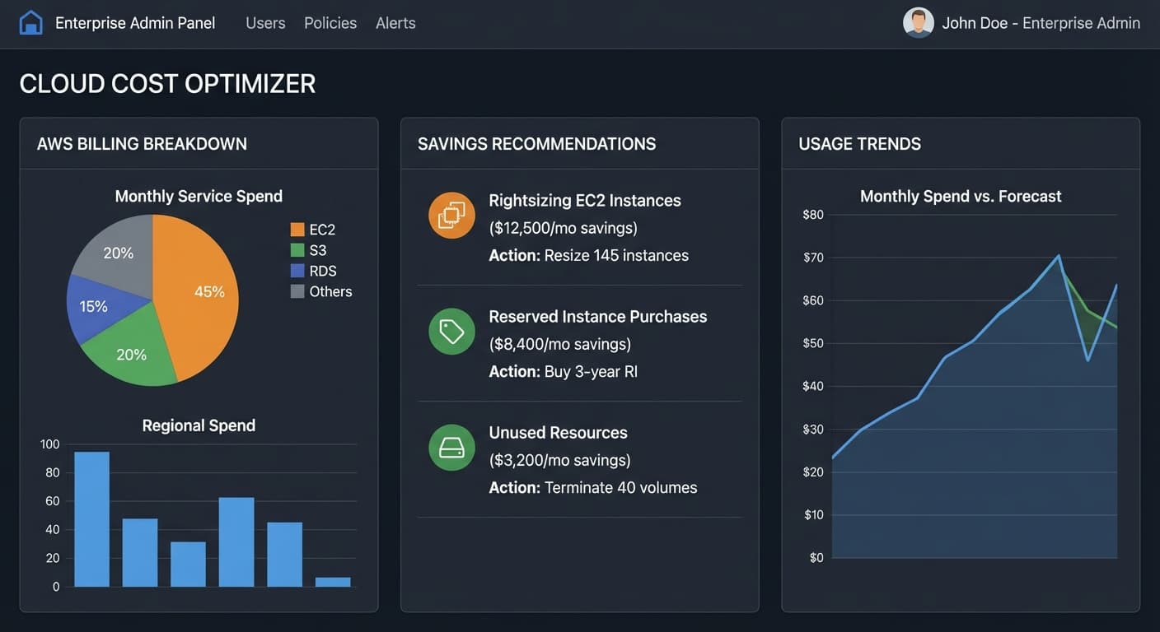Viewport: 1160px width, 632px height.
Task: Open the Users menu item
Action: tap(265, 23)
